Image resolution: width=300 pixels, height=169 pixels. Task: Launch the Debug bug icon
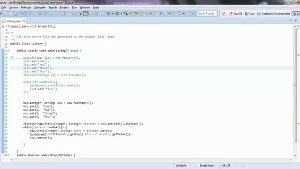click(108, 14)
